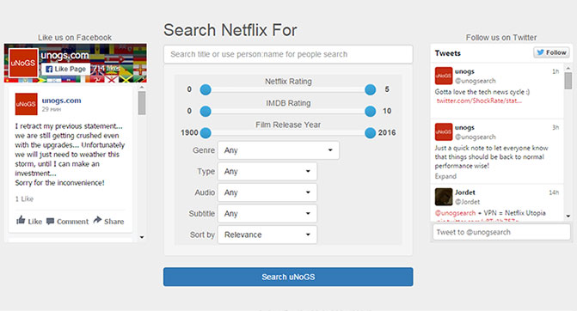577x311 pixels.
Task: Open the Sort by Relevance dropdown
Action: [267, 235]
